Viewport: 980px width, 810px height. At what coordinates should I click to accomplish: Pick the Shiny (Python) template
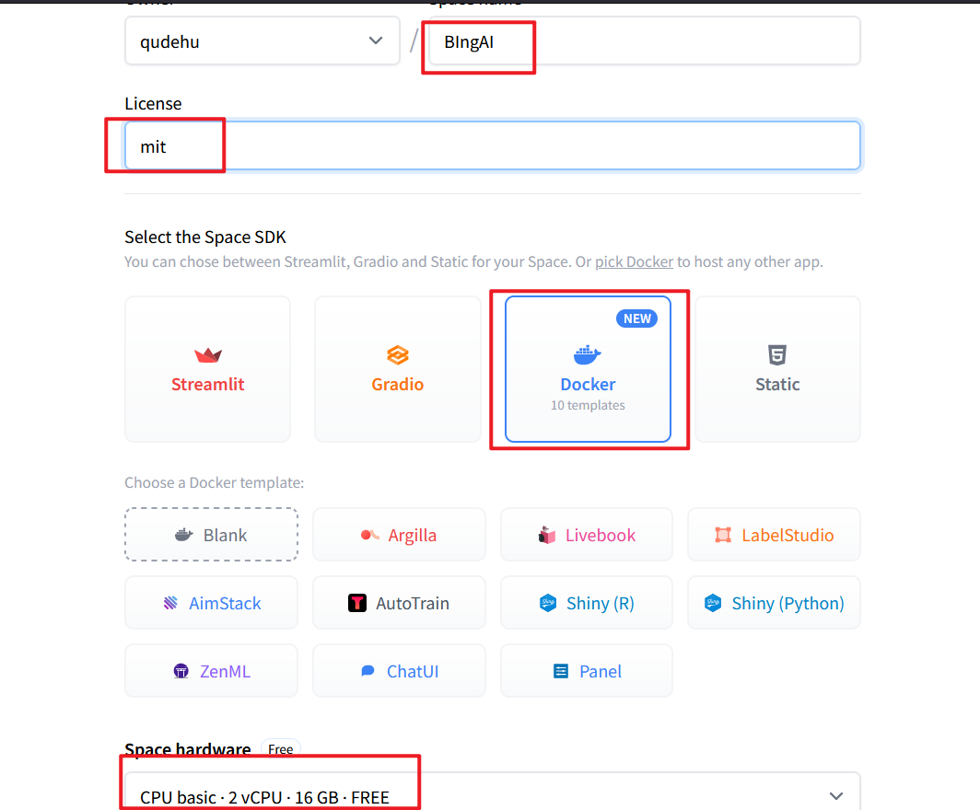click(774, 602)
